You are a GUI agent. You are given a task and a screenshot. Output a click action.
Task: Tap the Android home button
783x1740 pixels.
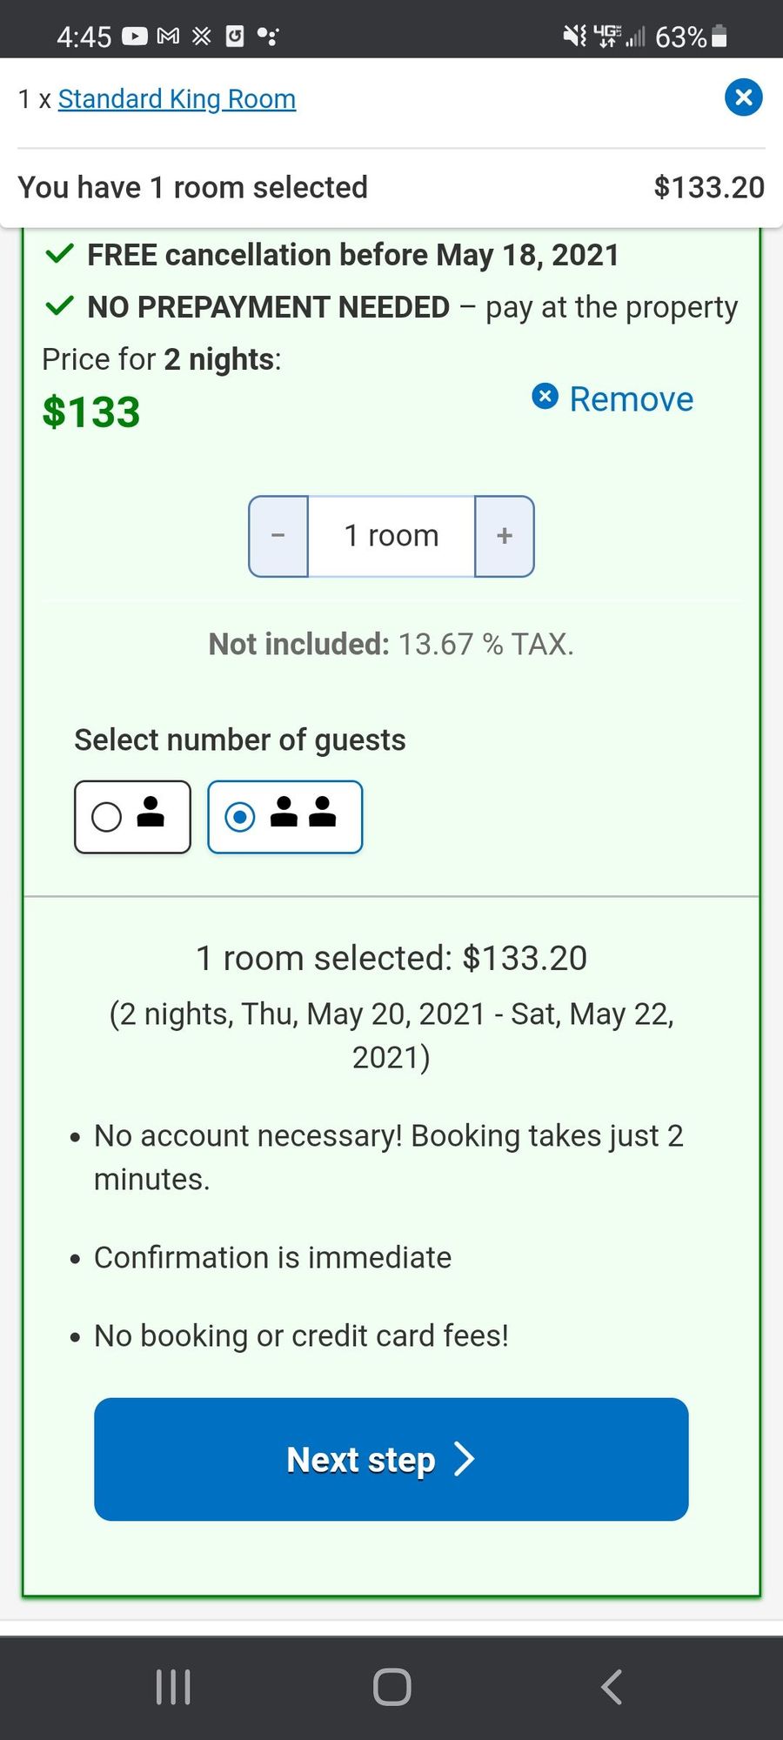(391, 1687)
